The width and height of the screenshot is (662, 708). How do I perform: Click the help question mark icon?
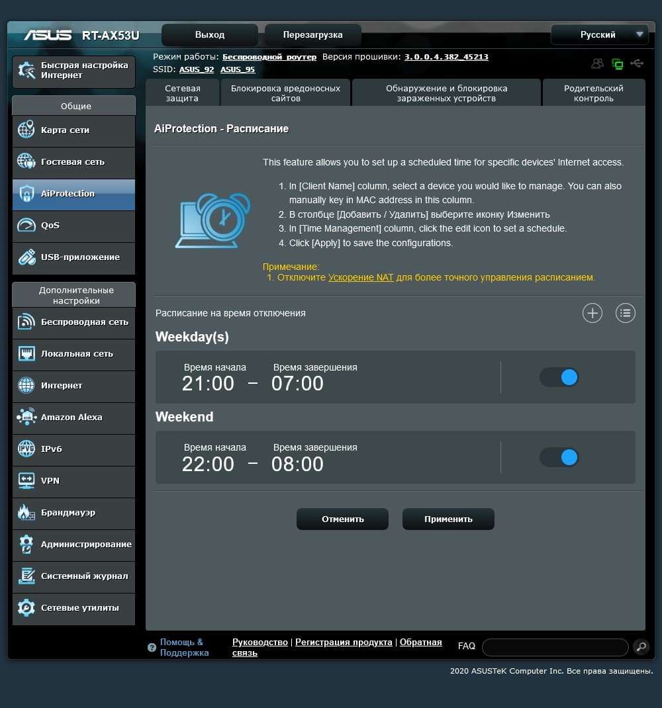tap(152, 647)
